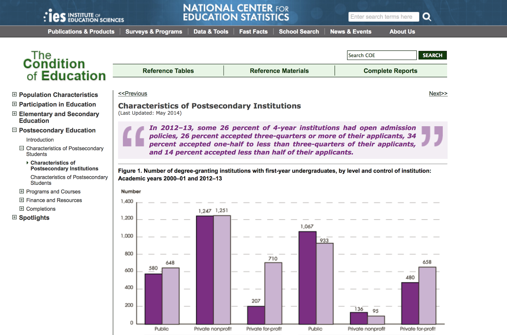Click the bar labeled 1,251

pyautogui.click(x=222, y=270)
